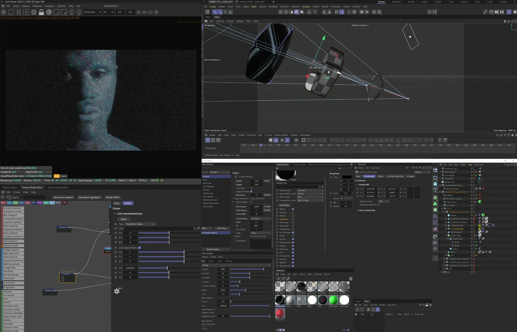The width and height of the screenshot is (517, 332).
Task: Adjust the T.X transform slider
Action: [169, 268]
